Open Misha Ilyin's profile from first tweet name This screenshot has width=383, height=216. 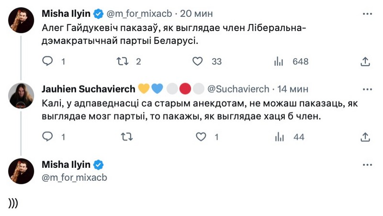click(66, 12)
